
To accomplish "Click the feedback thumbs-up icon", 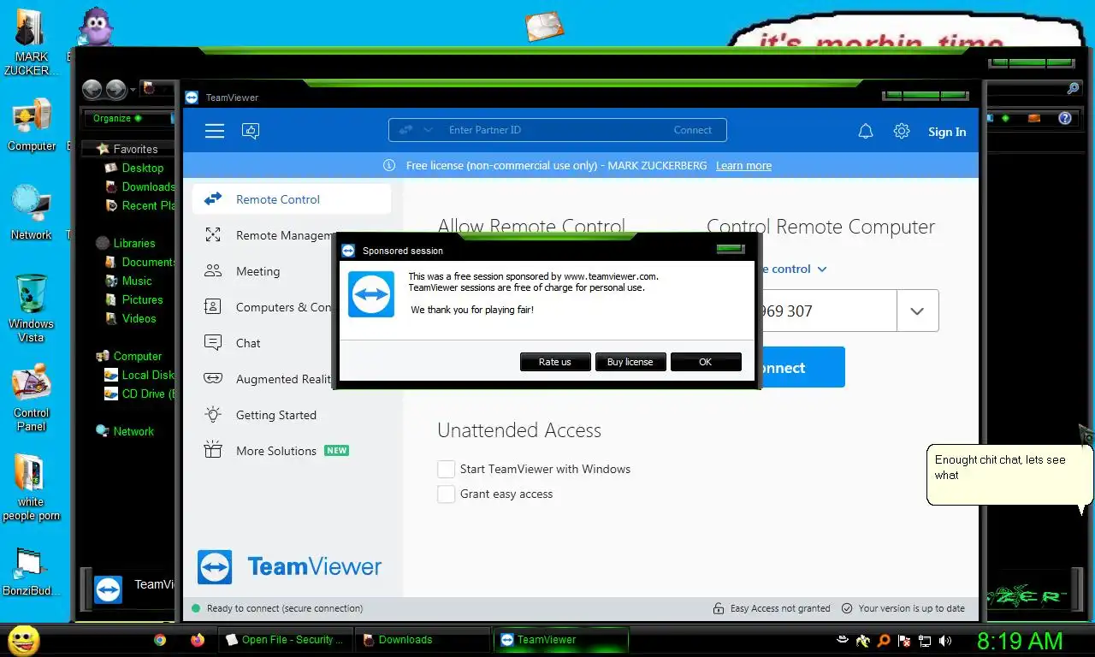I will tap(251, 131).
